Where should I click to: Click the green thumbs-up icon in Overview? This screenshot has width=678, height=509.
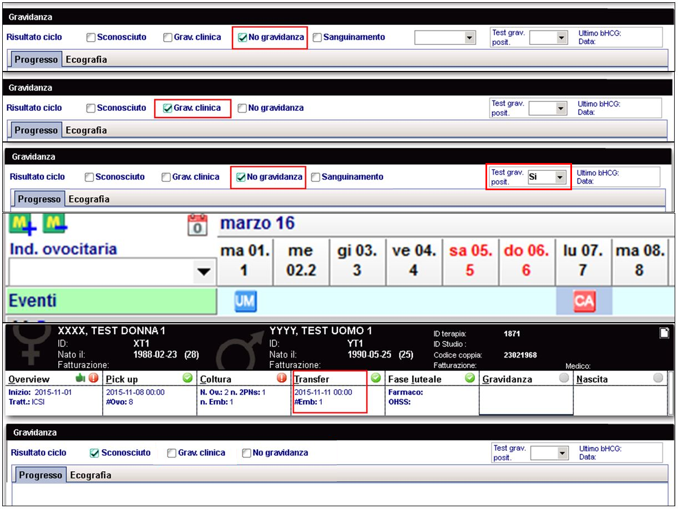(80, 379)
